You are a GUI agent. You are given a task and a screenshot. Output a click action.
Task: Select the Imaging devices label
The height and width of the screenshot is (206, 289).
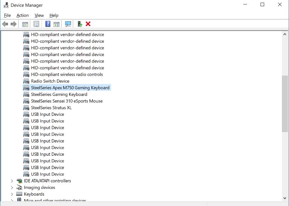(x=39, y=187)
